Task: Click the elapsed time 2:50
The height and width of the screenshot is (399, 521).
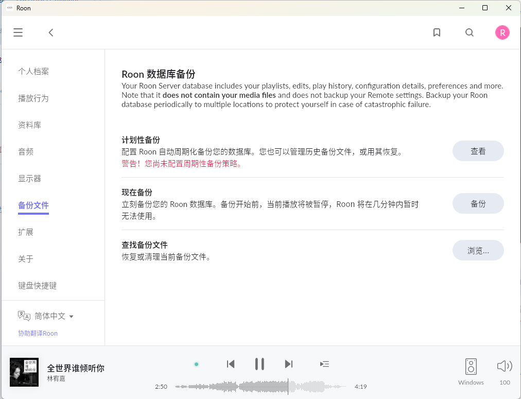Action: (161, 387)
